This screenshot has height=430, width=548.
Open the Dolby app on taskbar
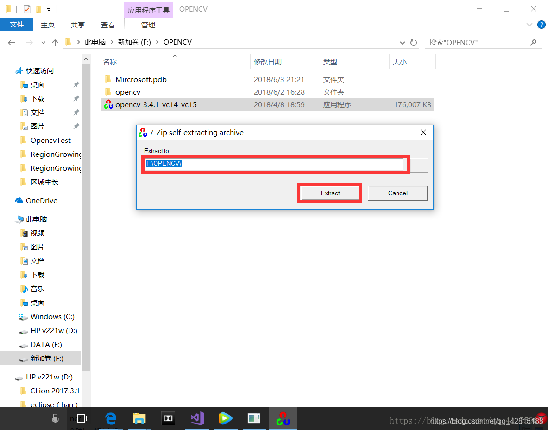click(x=168, y=418)
